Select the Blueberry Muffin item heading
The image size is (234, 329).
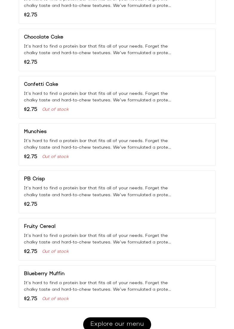(44, 274)
